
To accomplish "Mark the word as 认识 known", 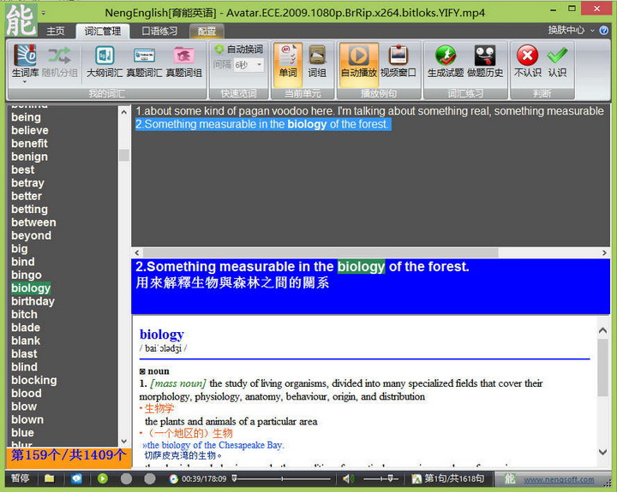I will [x=557, y=61].
